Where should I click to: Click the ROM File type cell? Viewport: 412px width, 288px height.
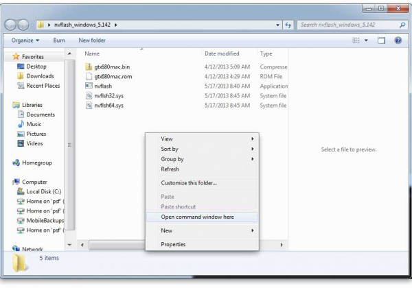271,77
